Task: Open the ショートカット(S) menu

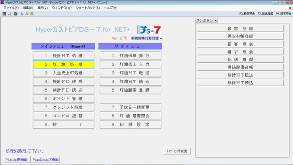Action: coord(88,8)
